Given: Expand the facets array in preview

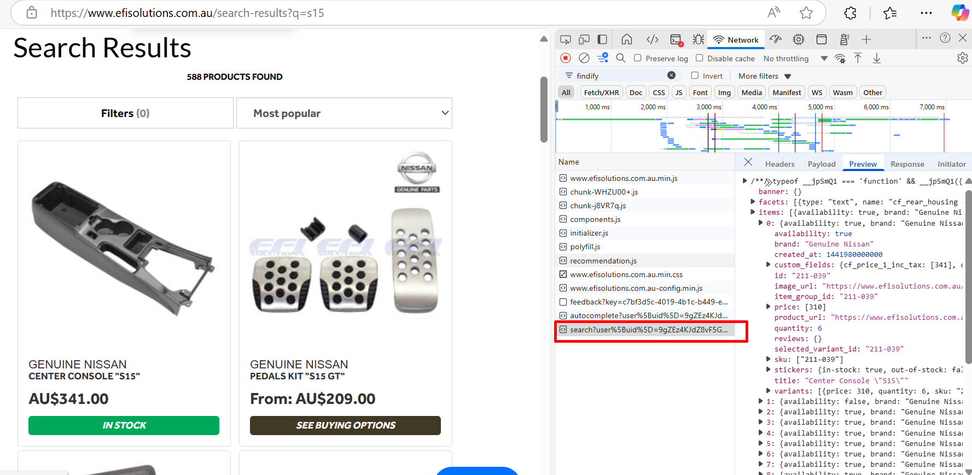Looking at the screenshot, I should tap(753, 202).
